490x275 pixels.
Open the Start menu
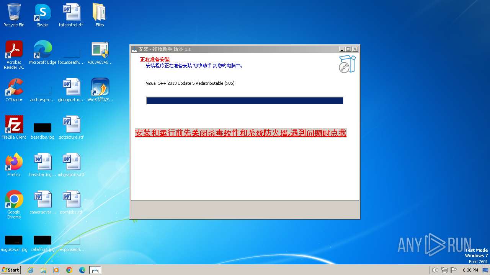[x=11, y=270]
